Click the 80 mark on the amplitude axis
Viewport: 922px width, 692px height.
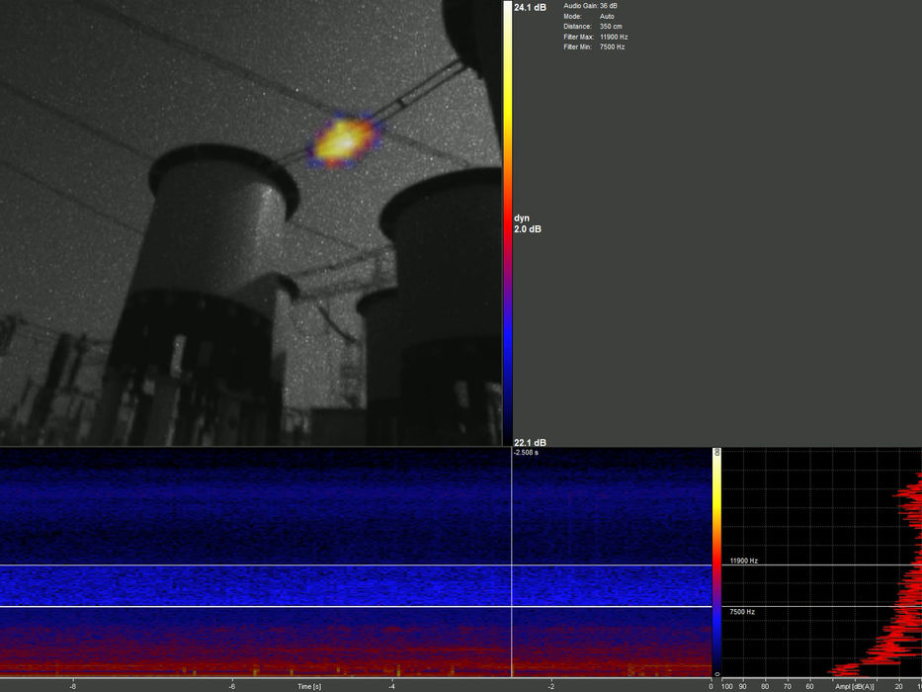(765, 687)
